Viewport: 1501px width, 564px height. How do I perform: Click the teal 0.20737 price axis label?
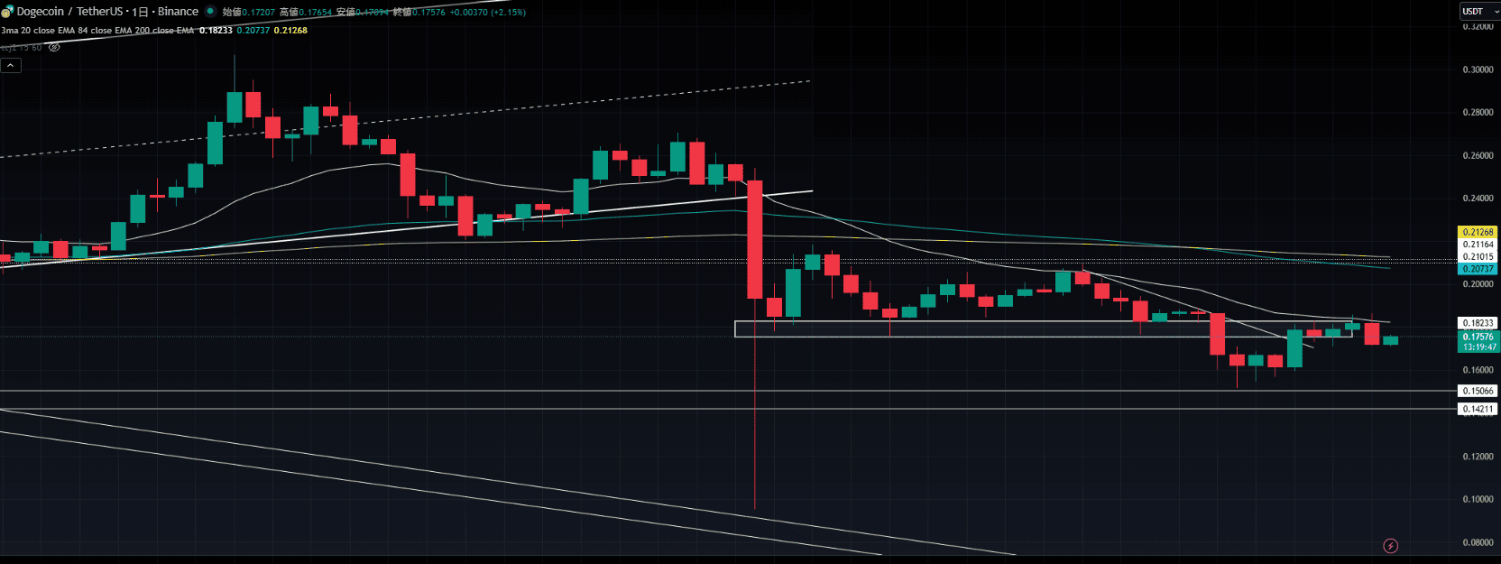point(1478,269)
